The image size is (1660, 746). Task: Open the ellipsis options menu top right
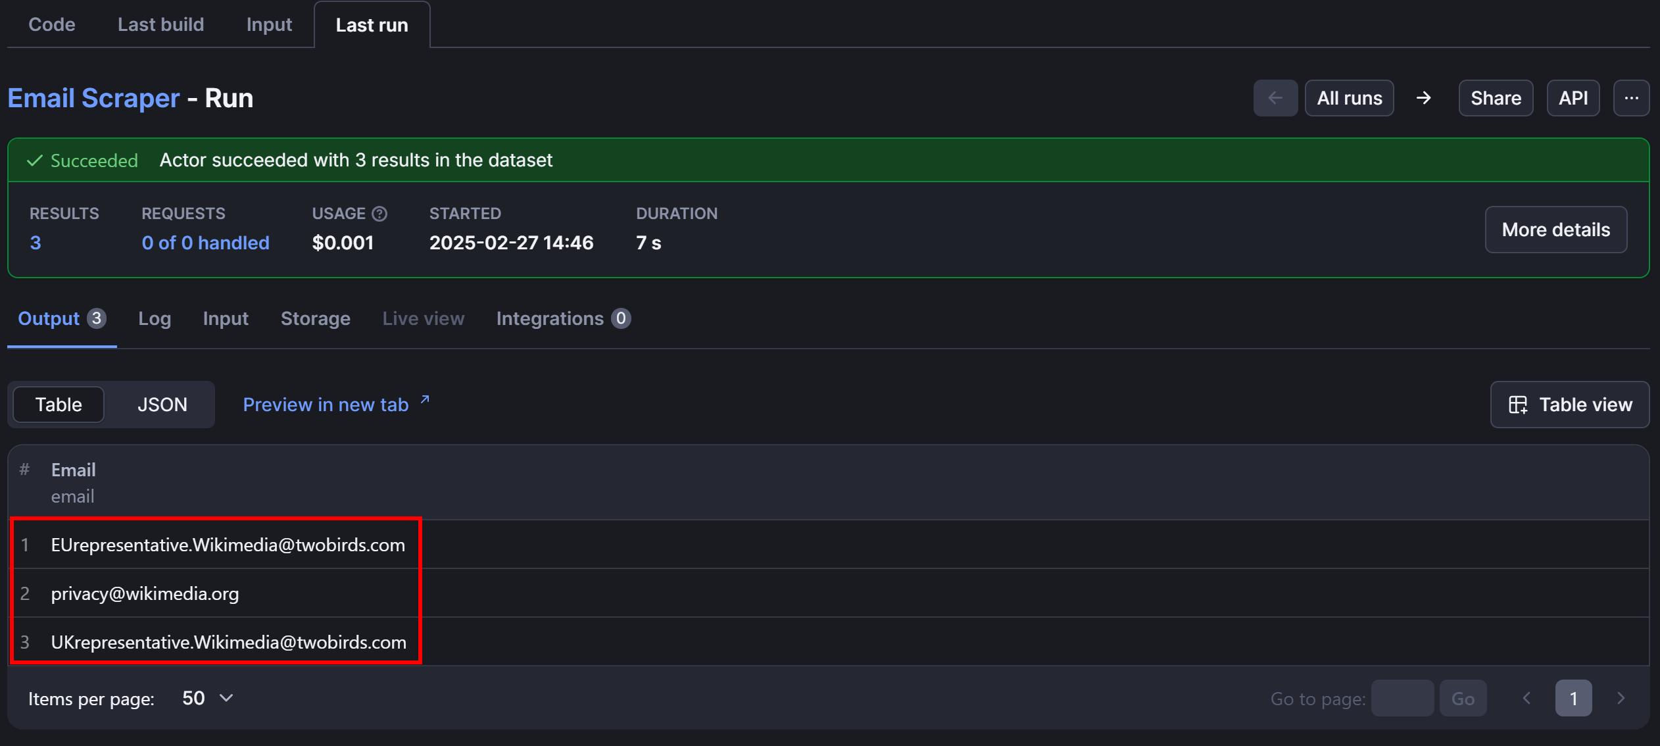click(1632, 97)
